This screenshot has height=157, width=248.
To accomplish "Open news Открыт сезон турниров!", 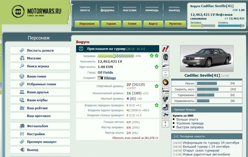I will (201, 151).
